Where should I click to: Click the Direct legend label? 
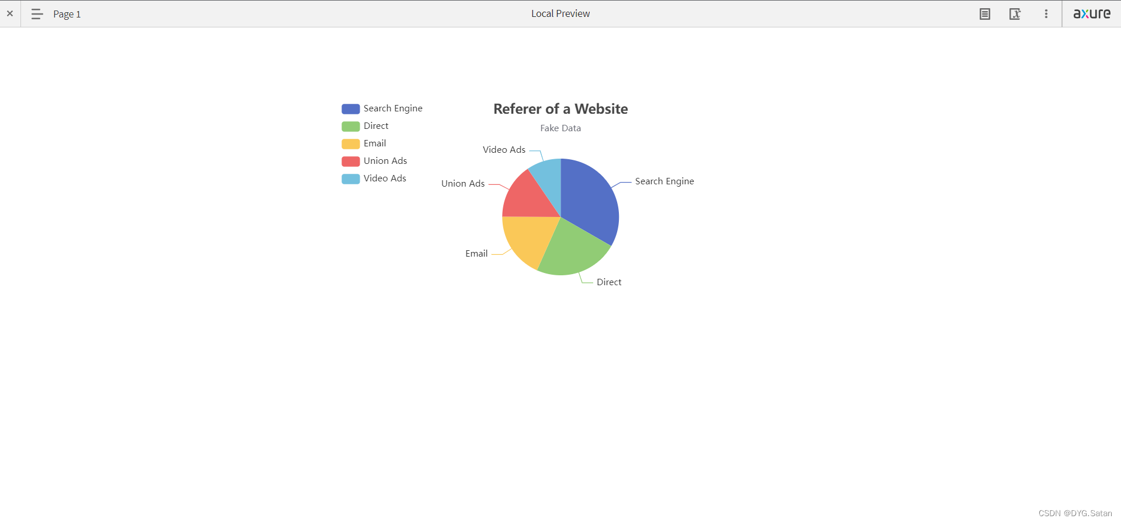[376, 126]
